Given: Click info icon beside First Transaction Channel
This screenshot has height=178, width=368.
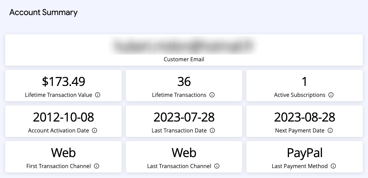Looking at the screenshot, I should 97,166.
